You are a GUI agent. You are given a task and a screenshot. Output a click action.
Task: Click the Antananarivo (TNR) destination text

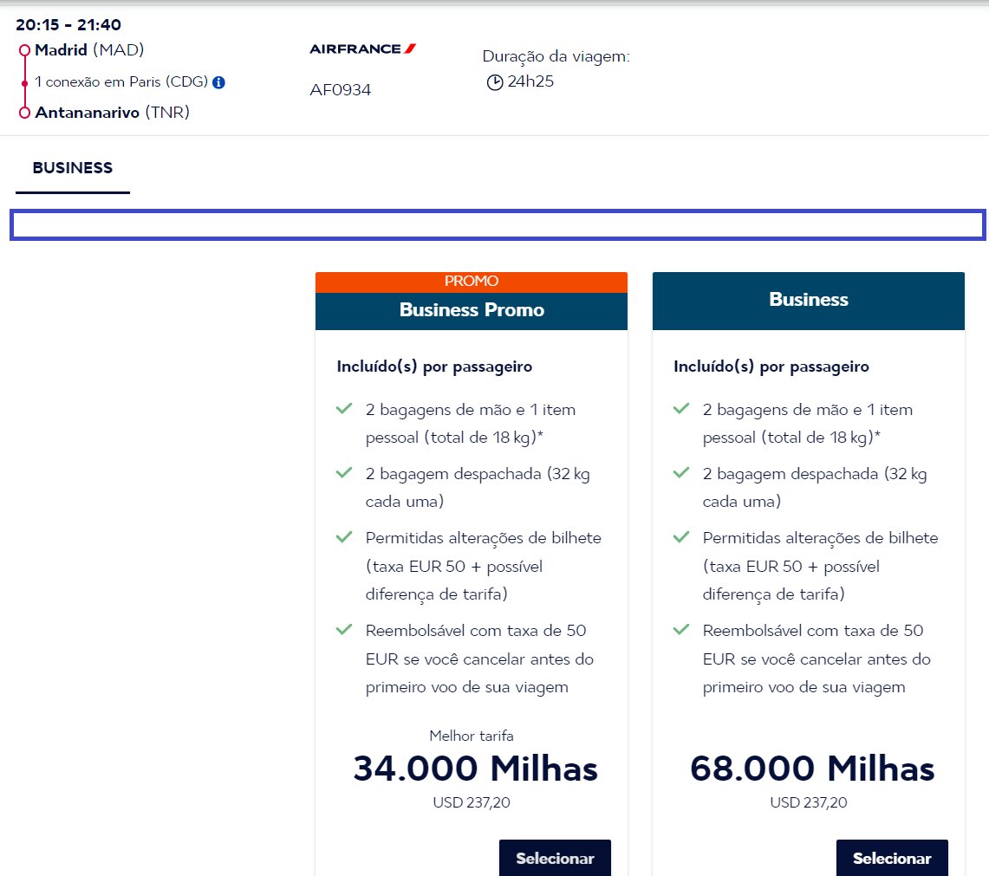click(x=113, y=113)
